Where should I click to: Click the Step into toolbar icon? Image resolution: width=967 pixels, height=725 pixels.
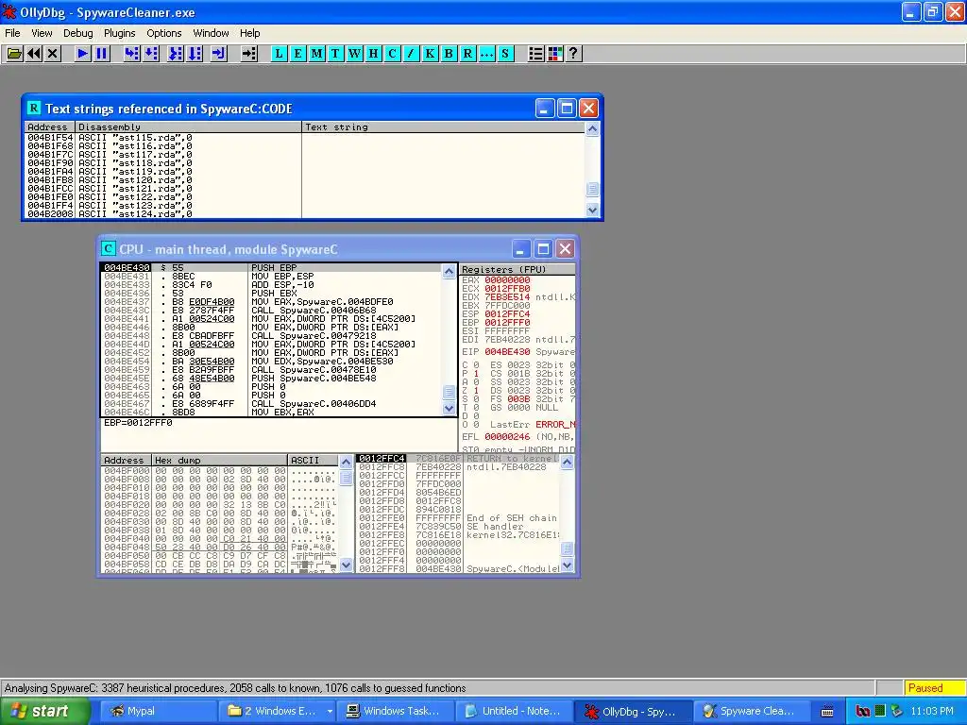(x=131, y=54)
